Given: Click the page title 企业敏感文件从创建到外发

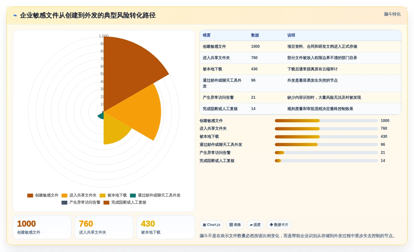Looking at the screenshot, I should click(88, 15).
